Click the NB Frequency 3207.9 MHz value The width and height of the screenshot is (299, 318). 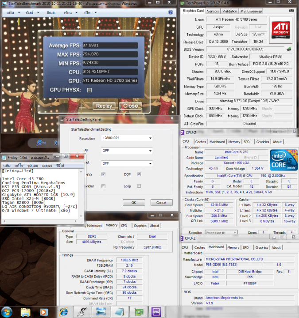point(152,247)
